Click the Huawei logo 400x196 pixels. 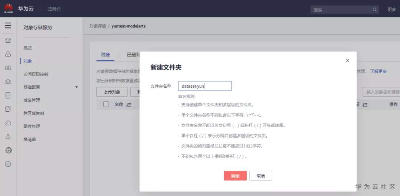pos(8,9)
